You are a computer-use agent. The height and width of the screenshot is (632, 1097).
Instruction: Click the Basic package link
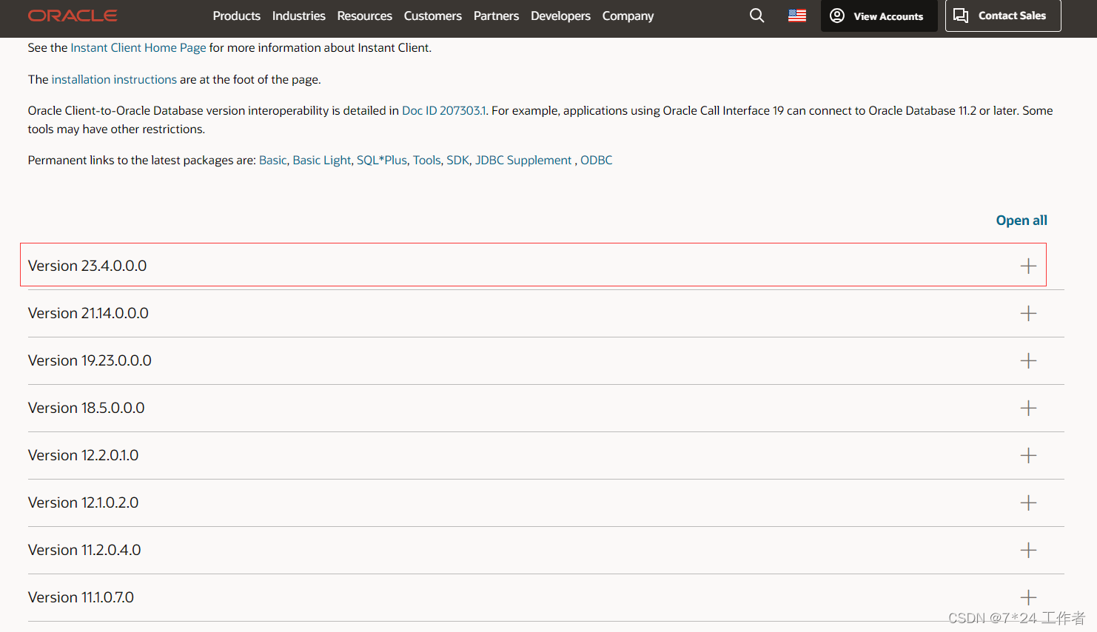tap(272, 160)
